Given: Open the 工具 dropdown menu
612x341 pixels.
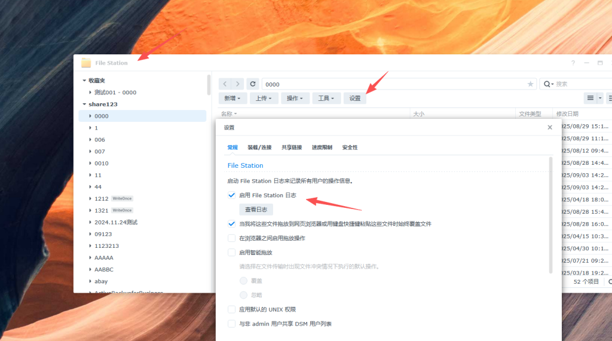Looking at the screenshot, I should pyautogui.click(x=326, y=98).
